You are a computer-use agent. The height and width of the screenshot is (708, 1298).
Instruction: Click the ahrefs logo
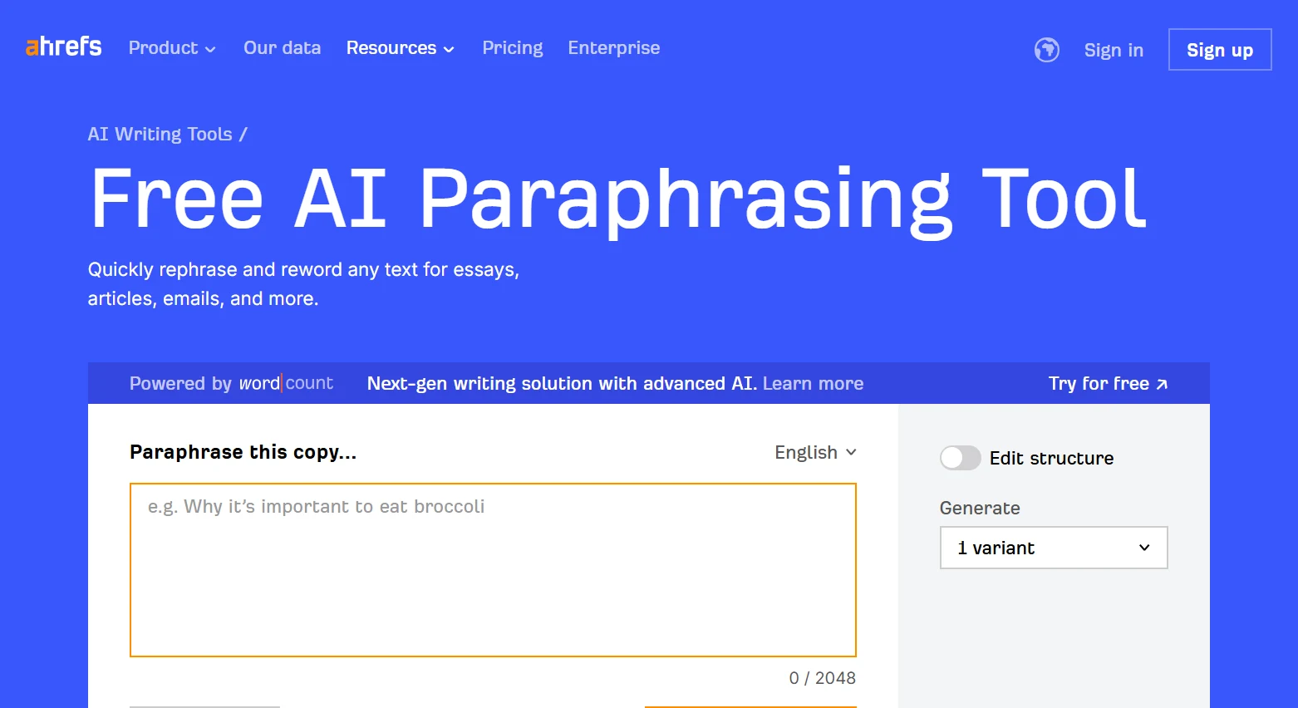coord(64,47)
